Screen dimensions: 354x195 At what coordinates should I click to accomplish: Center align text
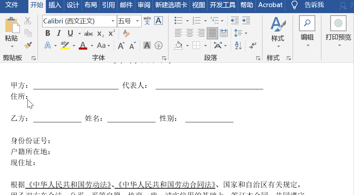190,33
